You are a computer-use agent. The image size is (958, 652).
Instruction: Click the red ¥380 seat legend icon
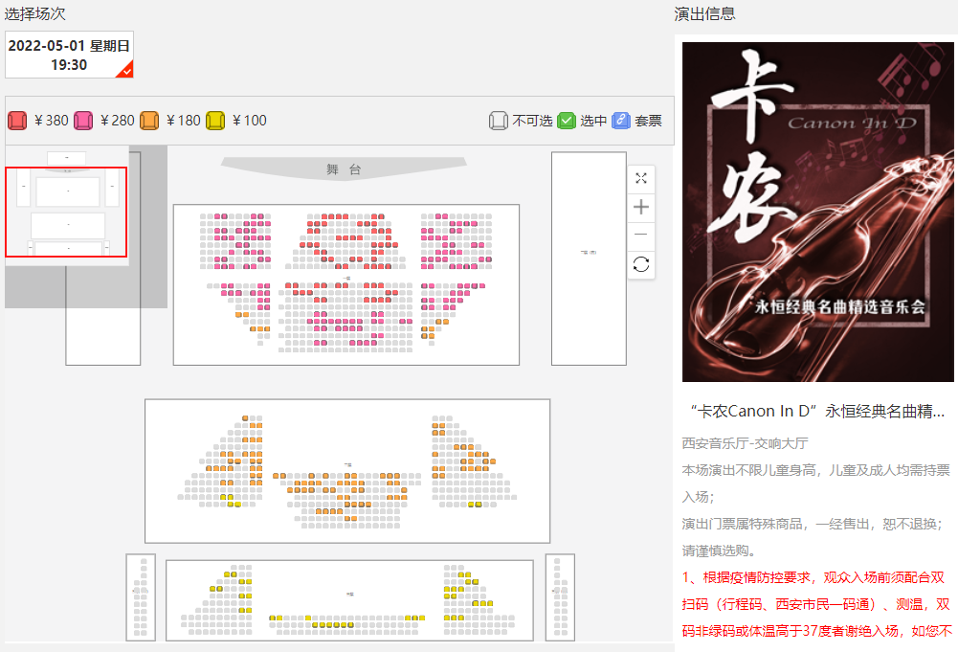tap(17, 121)
